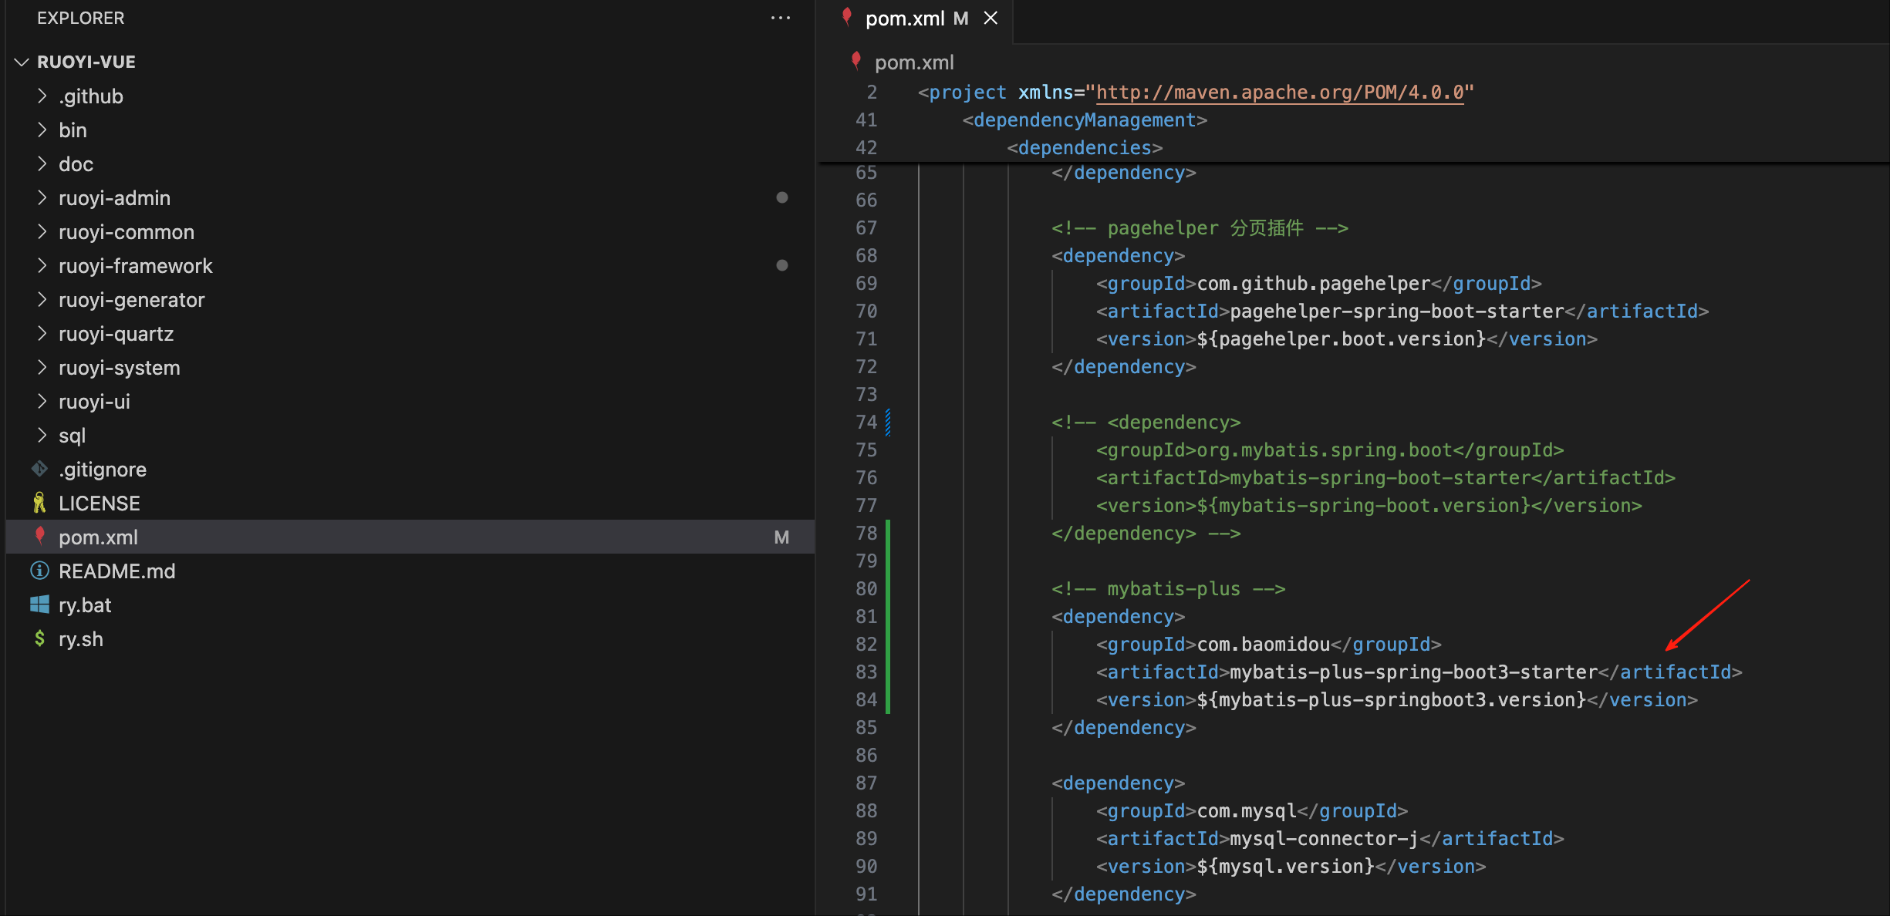The image size is (1890, 916).
Task: Expand the sql folder chevron
Action: [x=42, y=435]
